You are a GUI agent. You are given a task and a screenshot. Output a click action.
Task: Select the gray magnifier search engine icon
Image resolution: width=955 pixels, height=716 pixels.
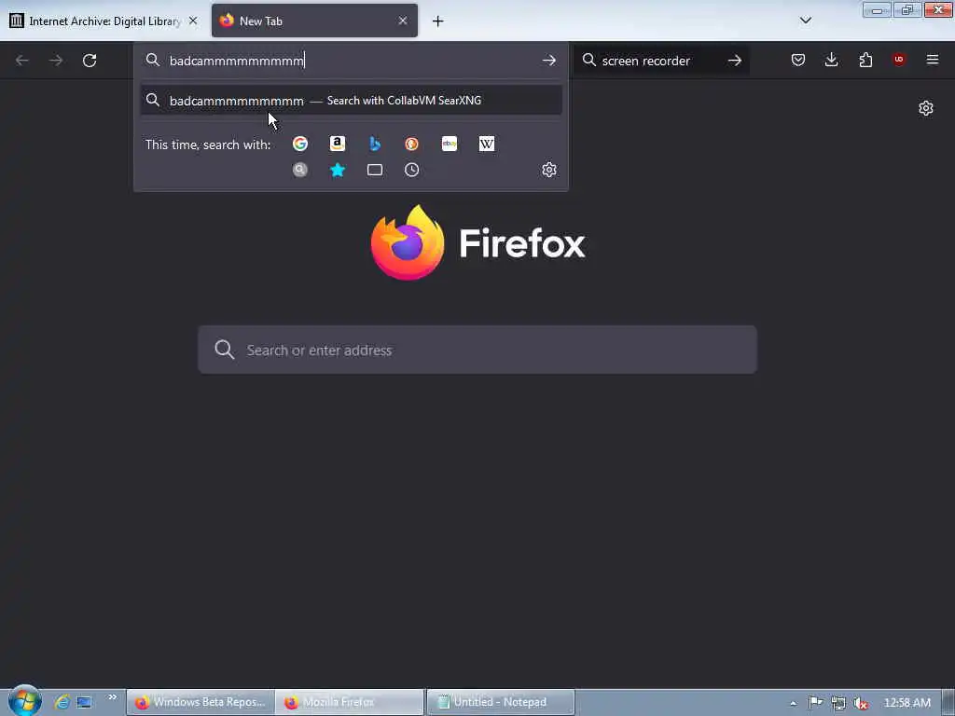299,170
